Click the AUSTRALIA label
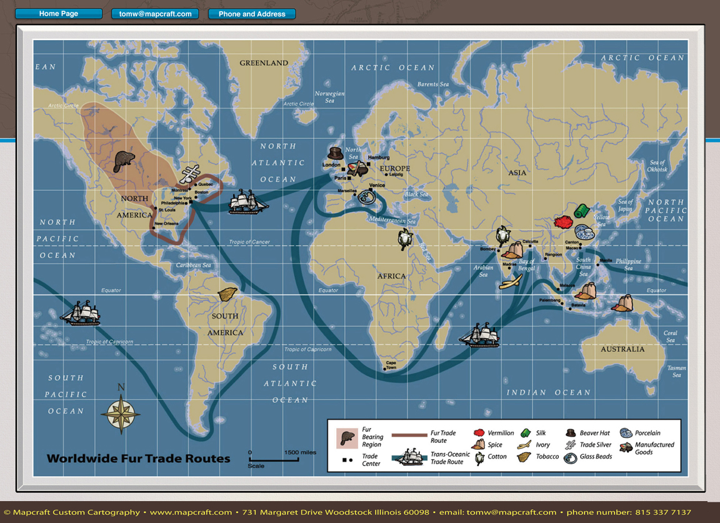Viewport: 720px width, 523px height. coord(622,349)
